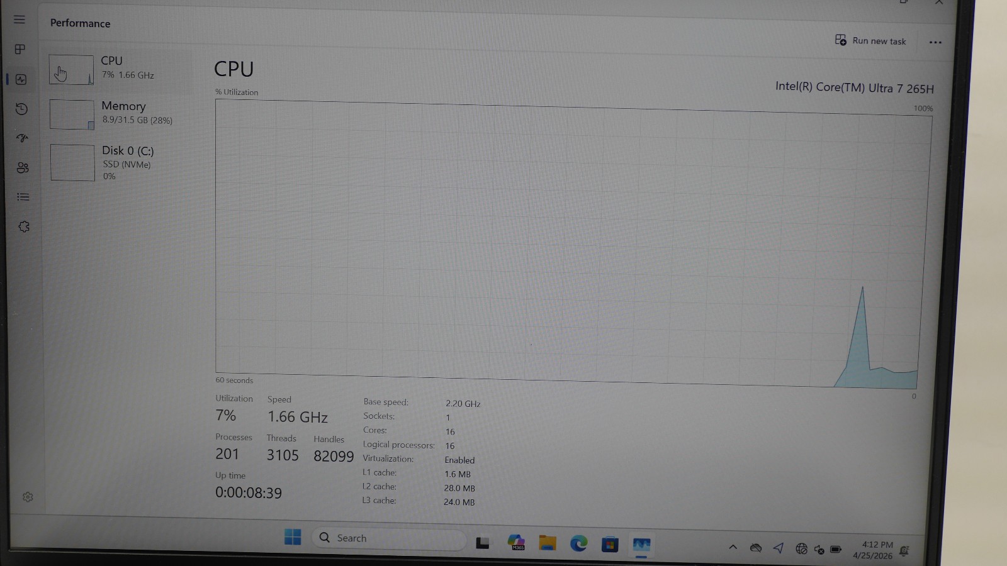Click the Up time value 0:00:08:39
This screenshot has height=566, width=1007.
[x=249, y=492]
